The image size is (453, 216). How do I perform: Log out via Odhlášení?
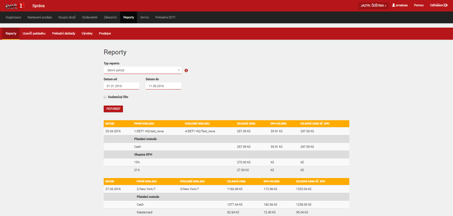(439, 5)
